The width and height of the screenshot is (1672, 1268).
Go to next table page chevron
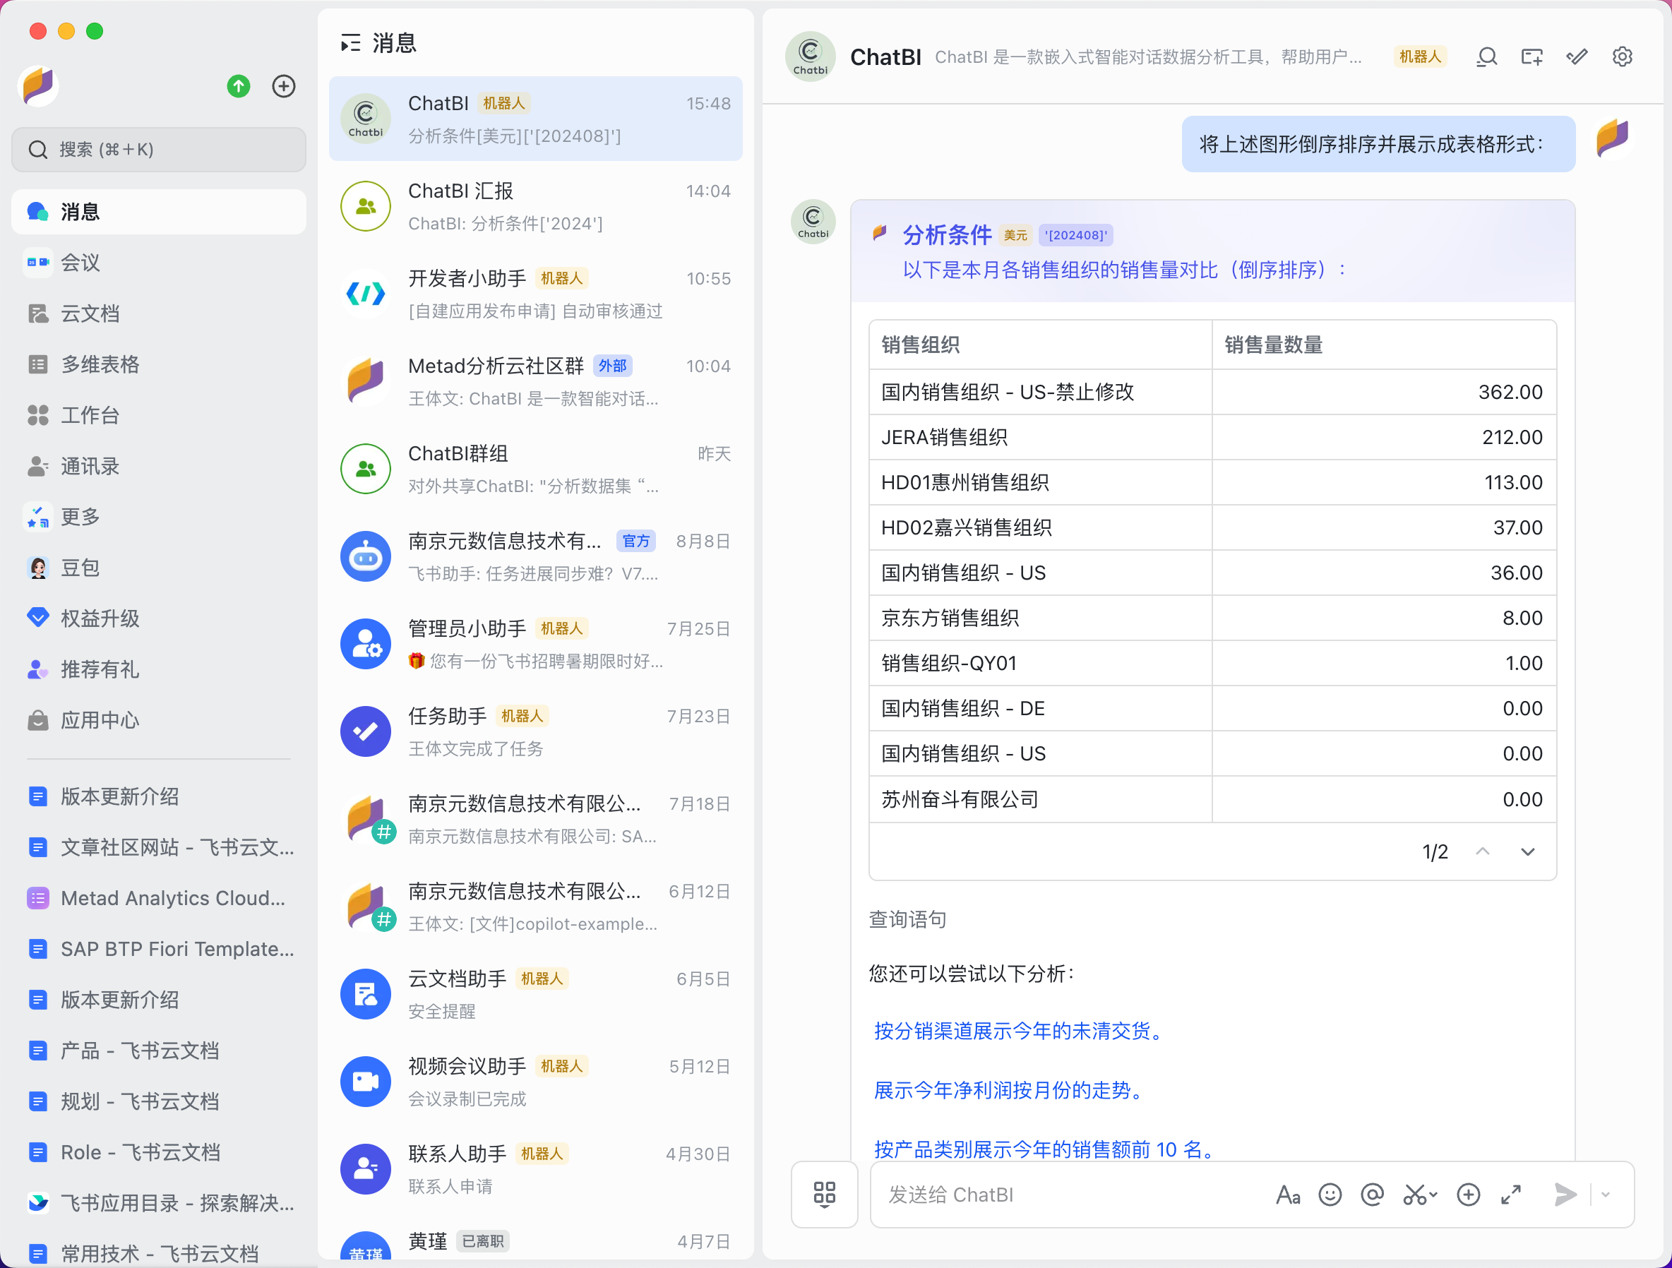[x=1528, y=851]
